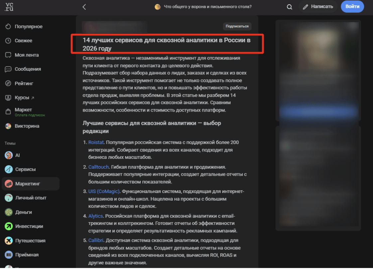The image size is (373, 269).
Task: Click the chat bubble icon beside Сообщения
Action: click(8, 69)
